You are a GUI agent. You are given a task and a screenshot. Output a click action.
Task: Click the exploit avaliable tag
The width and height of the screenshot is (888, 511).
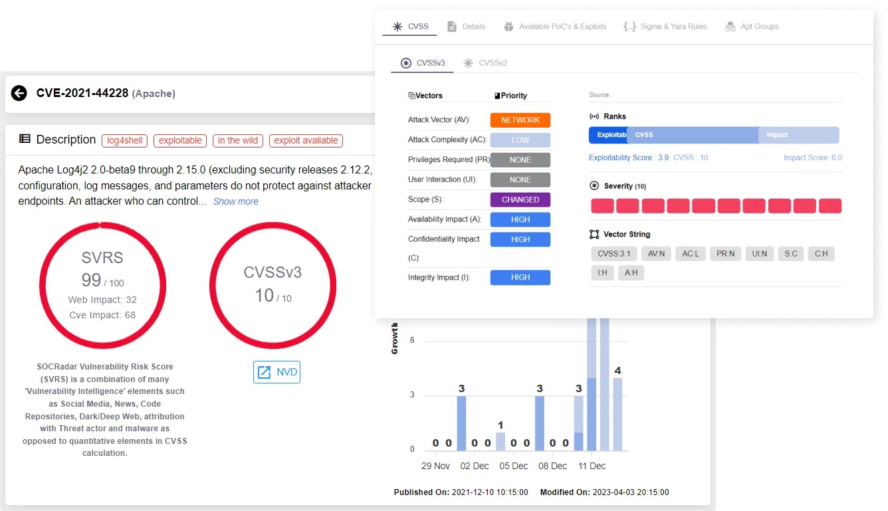point(306,140)
